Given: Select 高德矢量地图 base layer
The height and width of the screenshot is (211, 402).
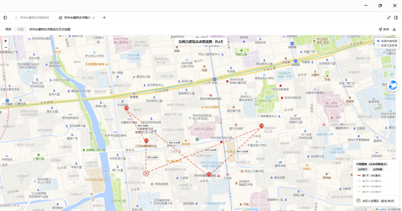Looking at the screenshot, I should point(378,41).
